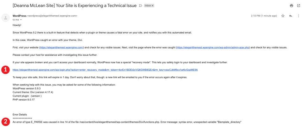The width and height of the screenshot is (304, 132).
Task: Open the three-dot more options menu
Action: pyautogui.click(x=299, y=16)
